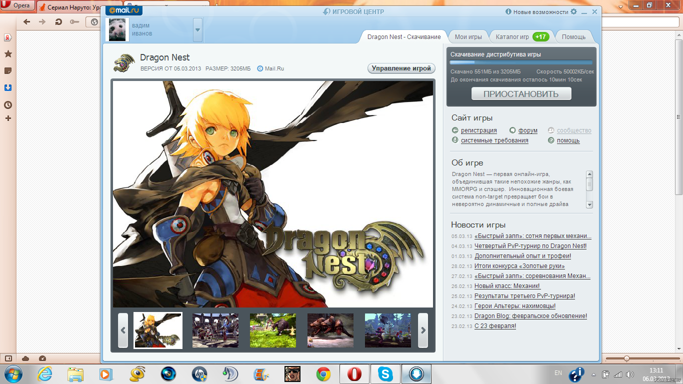Go back in Opera browser

coord(27,22)
